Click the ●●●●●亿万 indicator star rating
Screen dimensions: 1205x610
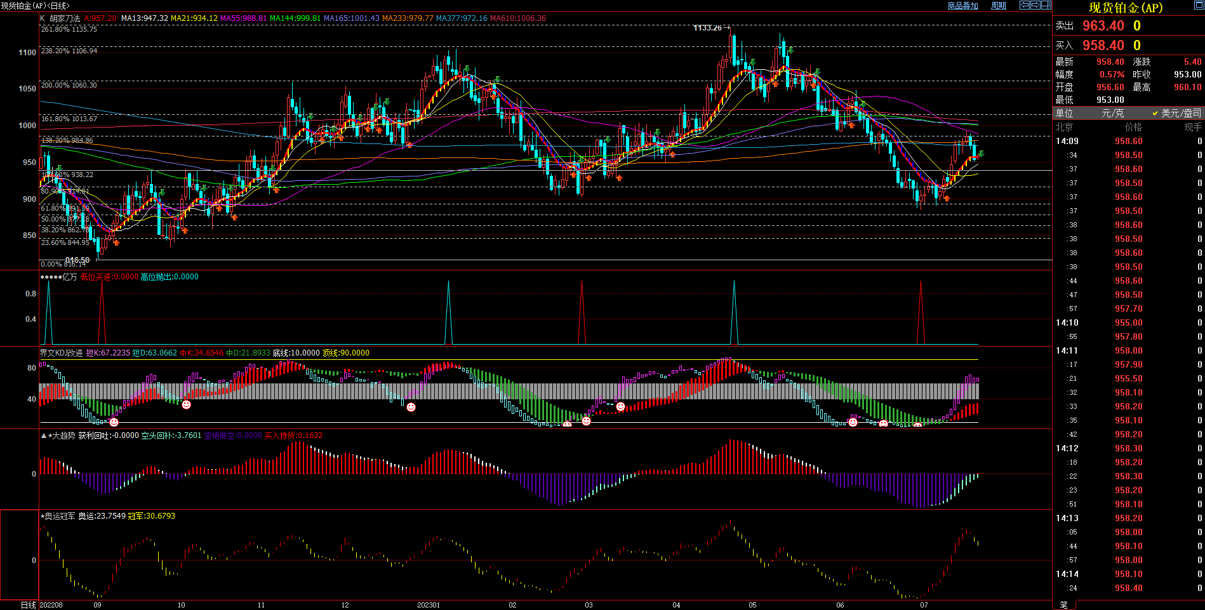(51, 277)
